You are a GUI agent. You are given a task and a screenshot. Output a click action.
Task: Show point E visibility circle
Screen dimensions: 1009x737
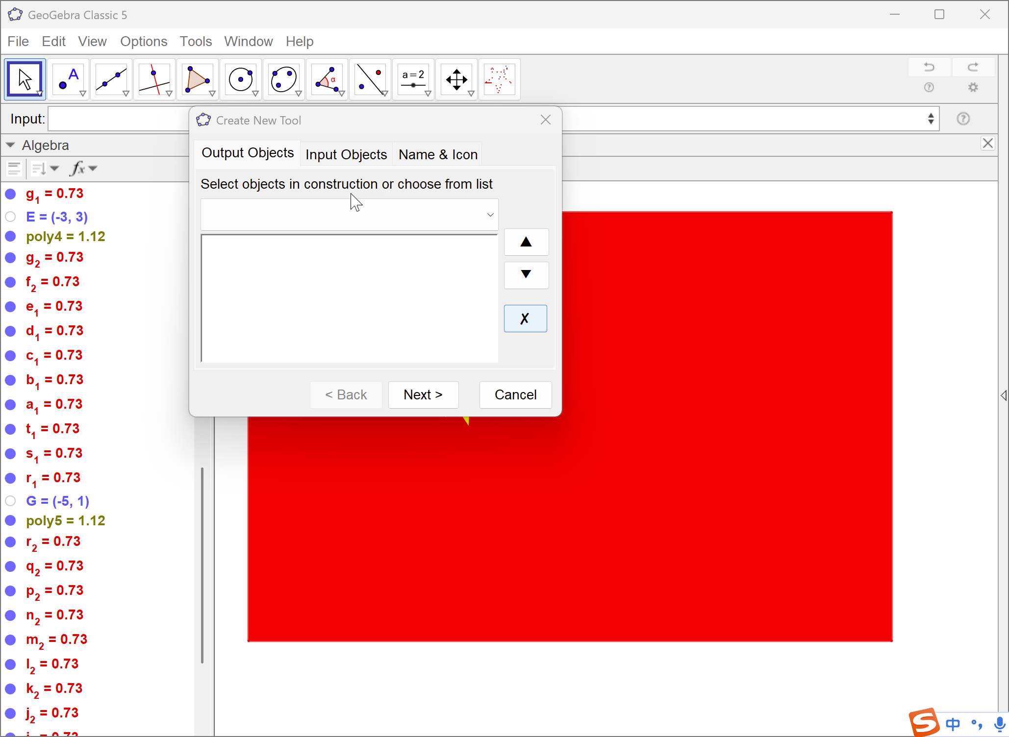pos(10,217)
